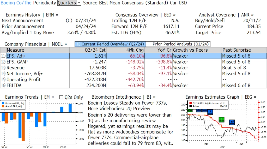Image resolution: width=267 pixels, height=149 pixels.
Task: Click the Buy/Hold/Sell value 20/11/2
Action: (252, 21)
